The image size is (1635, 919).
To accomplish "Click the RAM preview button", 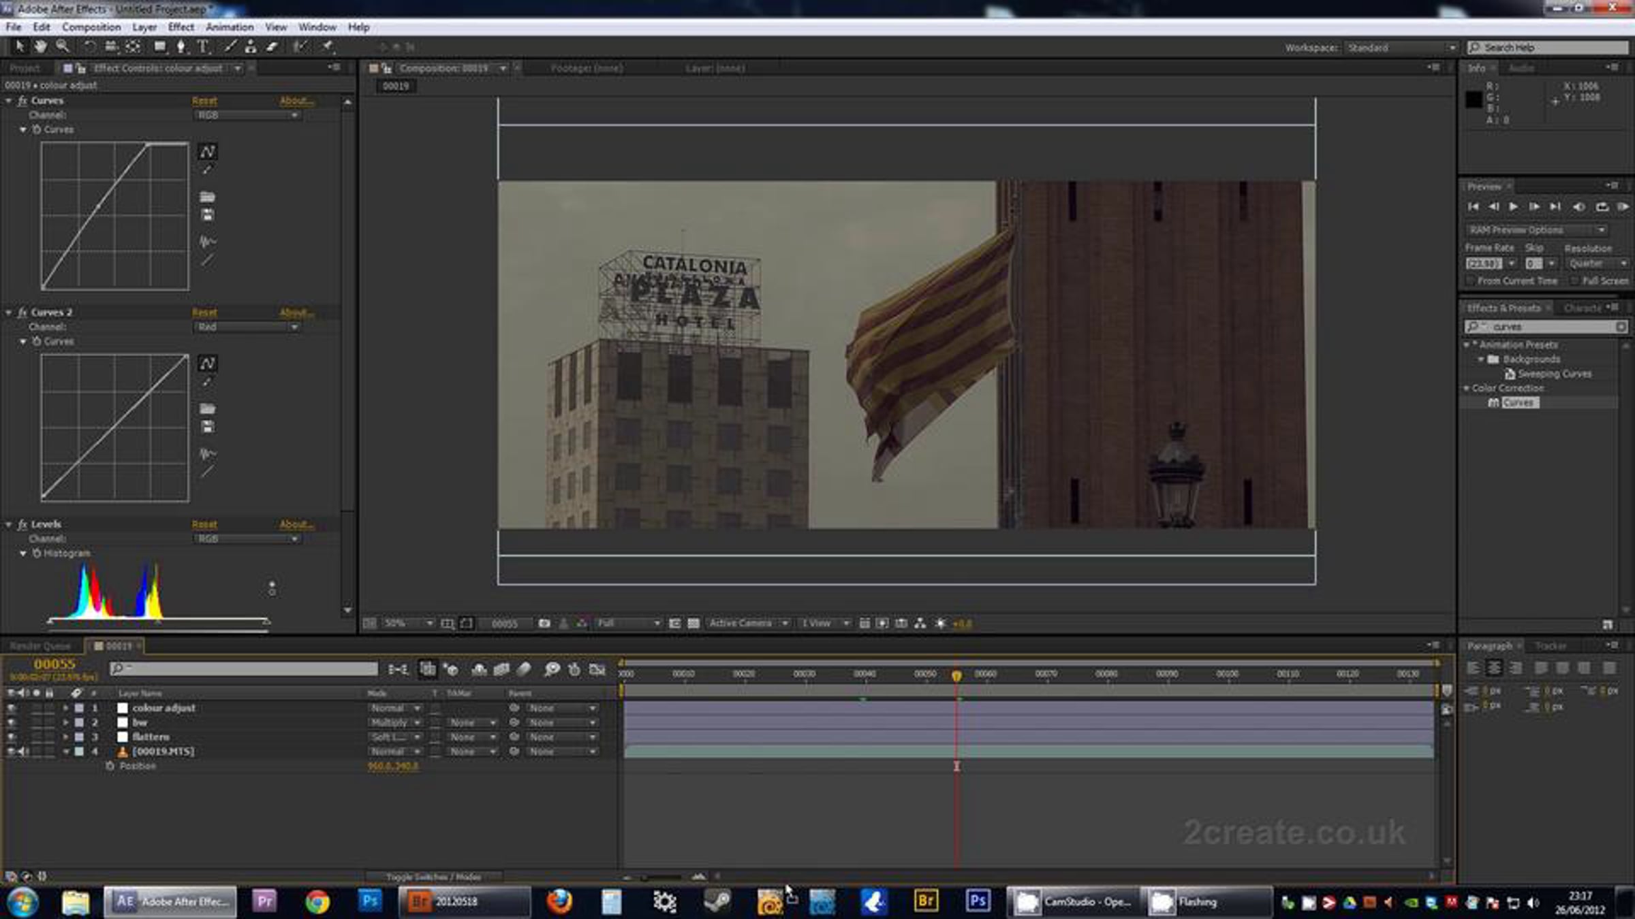I will click(1623, 207).
